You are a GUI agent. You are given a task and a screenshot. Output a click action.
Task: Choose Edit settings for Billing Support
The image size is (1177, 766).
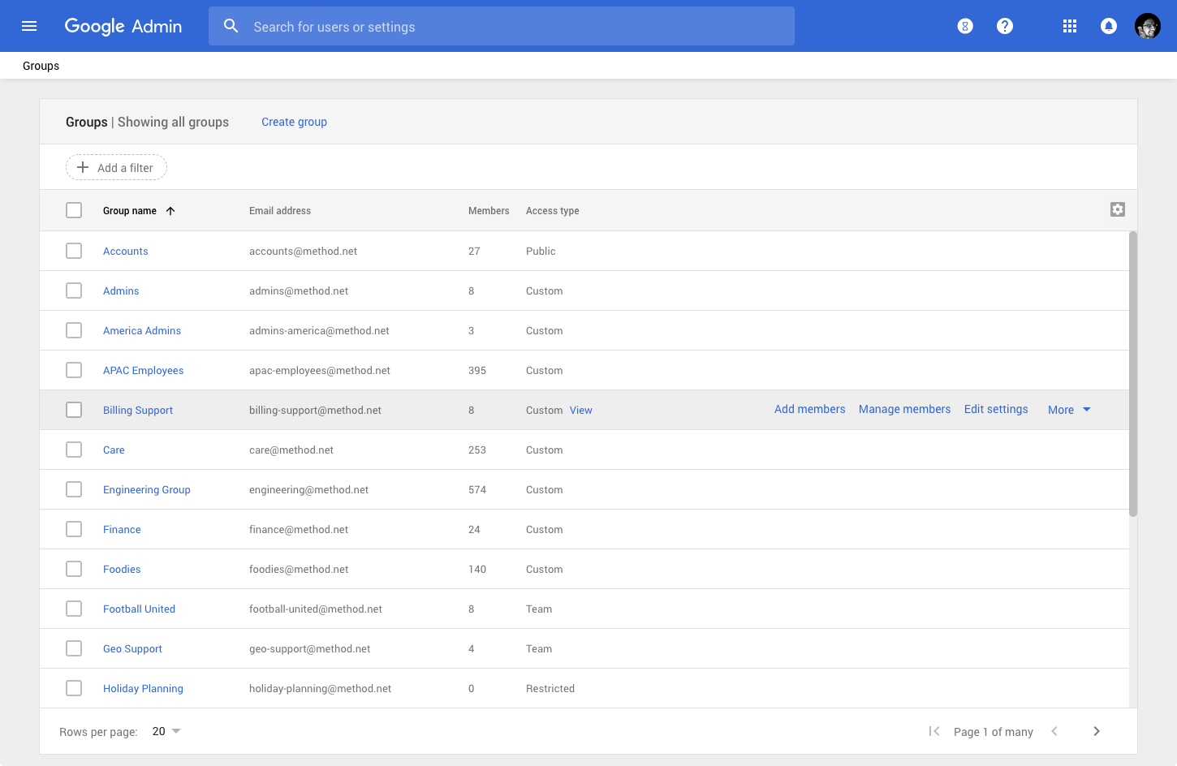tap(996, 409)
